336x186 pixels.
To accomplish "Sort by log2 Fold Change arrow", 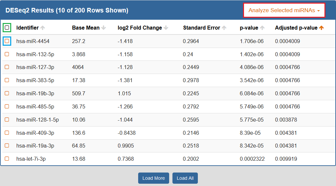I will click(166, 28).
